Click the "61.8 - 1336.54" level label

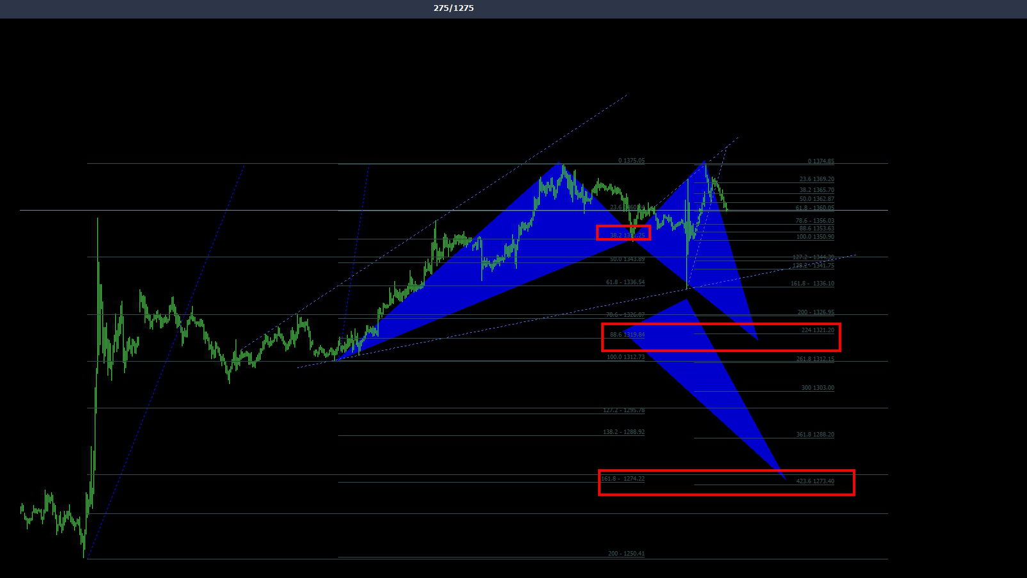pos(626,282)
